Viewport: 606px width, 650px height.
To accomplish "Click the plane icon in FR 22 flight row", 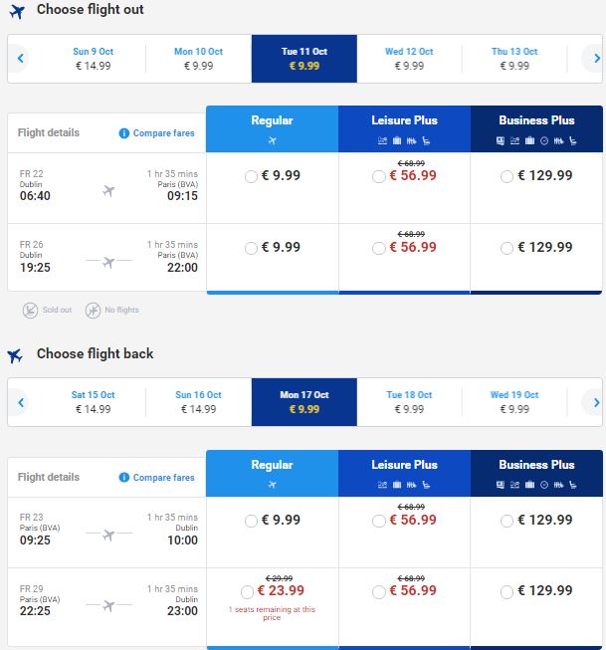I will [108, 191].
